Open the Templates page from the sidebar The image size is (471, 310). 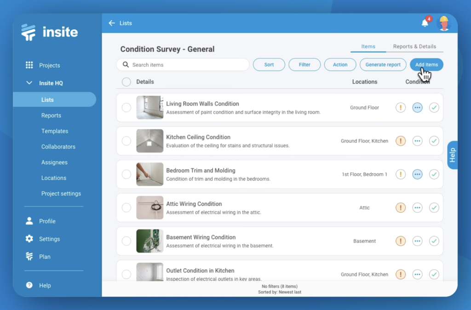54,131
